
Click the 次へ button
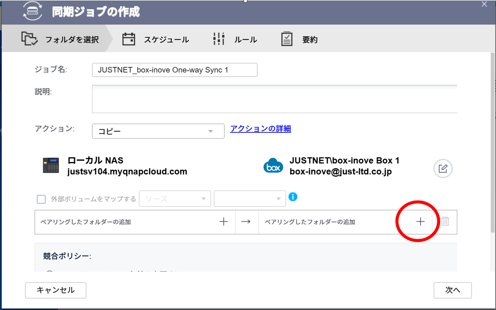tap(453, 290)
